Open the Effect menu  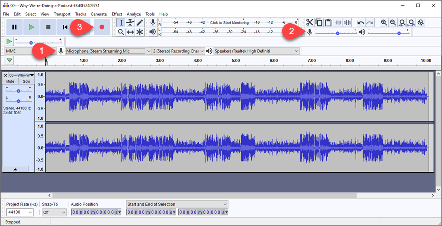tap(117, 14)
